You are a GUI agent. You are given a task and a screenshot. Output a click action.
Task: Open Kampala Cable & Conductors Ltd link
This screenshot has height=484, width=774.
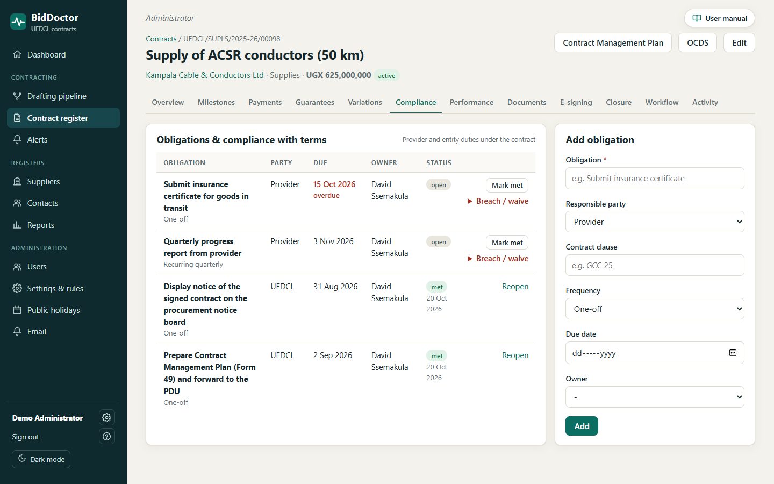205,75
